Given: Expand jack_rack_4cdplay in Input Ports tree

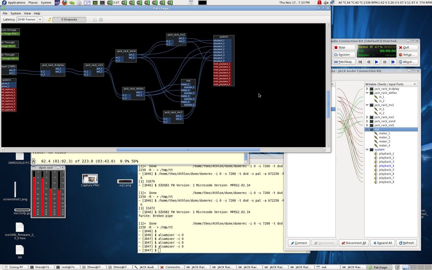Looking at the screenshot, I should tap(367, 89).
